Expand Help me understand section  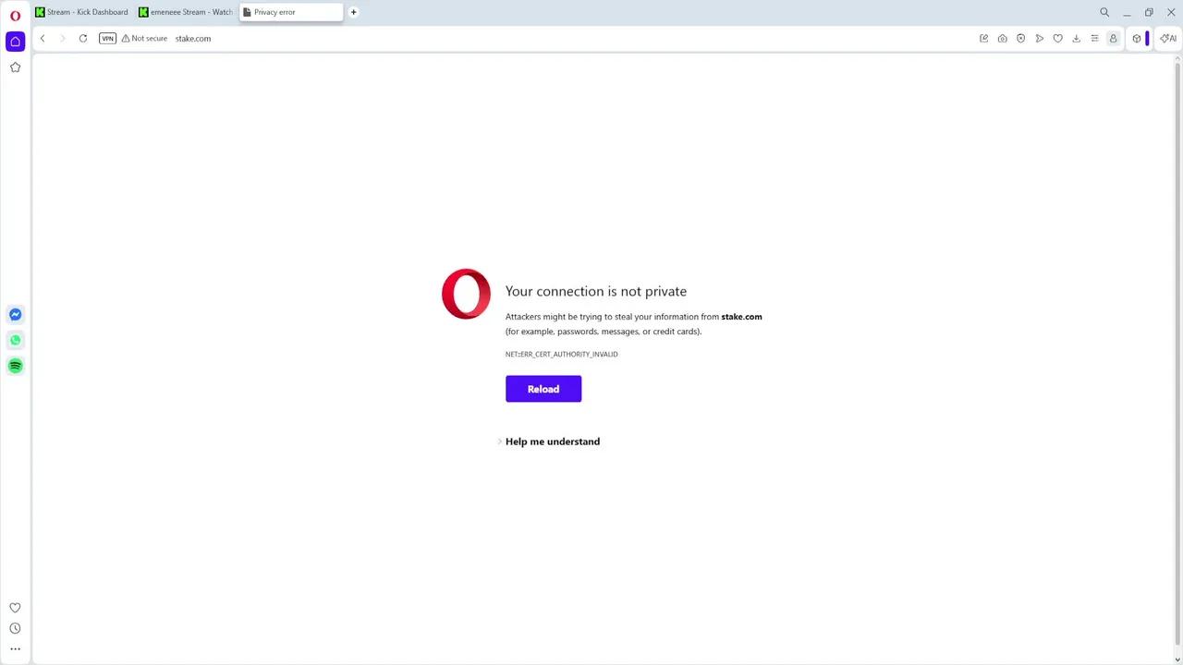[549, 441]
